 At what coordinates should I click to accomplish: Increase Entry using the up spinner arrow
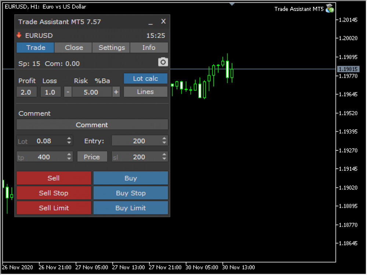[x=164, y=139]
